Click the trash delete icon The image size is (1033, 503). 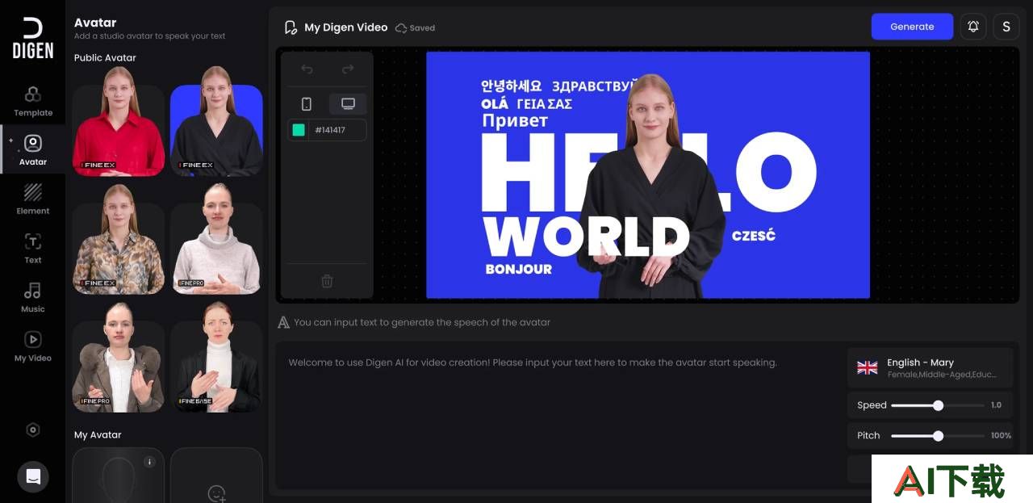(x=327, y=281)
